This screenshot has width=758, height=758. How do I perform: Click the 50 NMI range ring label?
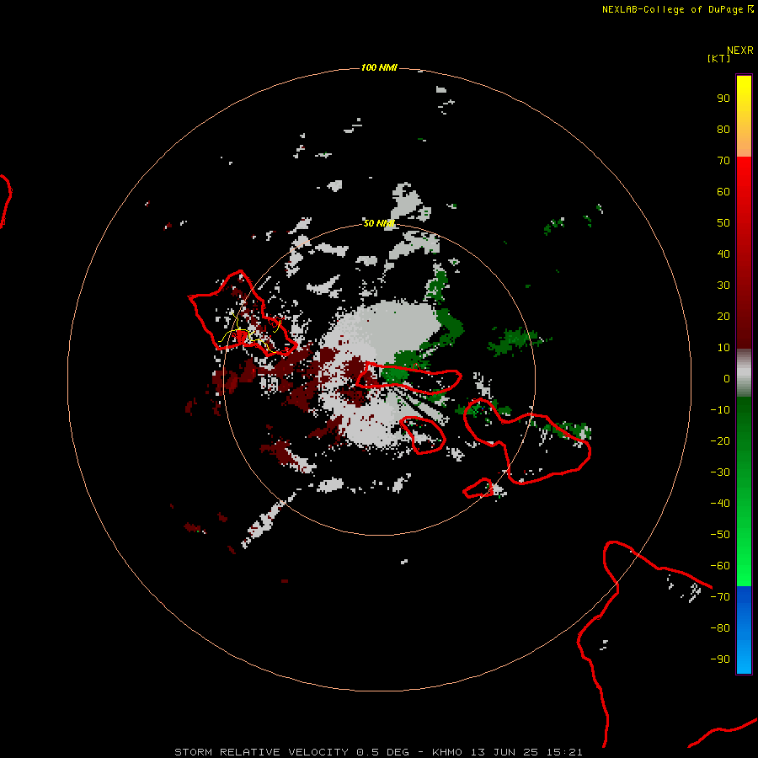click(378, 223)
